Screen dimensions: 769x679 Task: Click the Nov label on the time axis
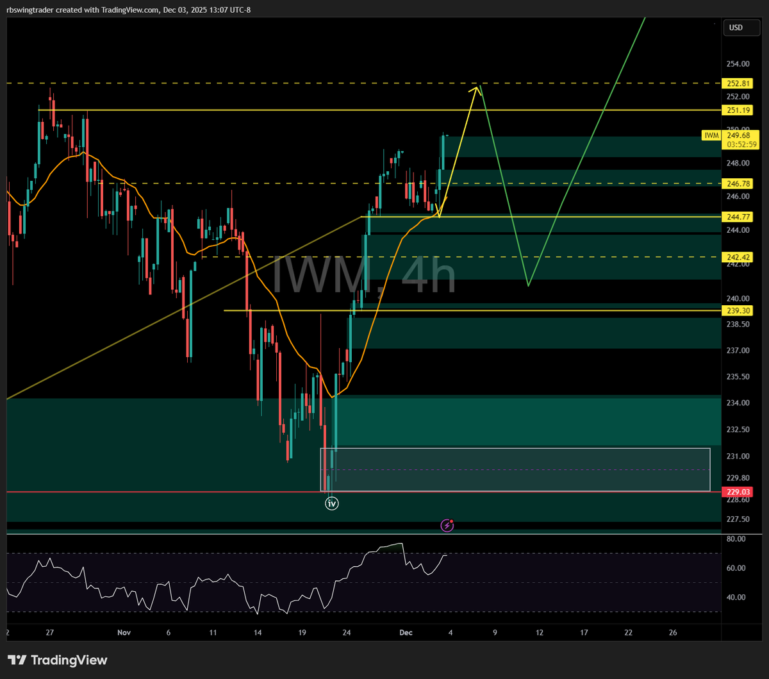click(x=124, y=632)
